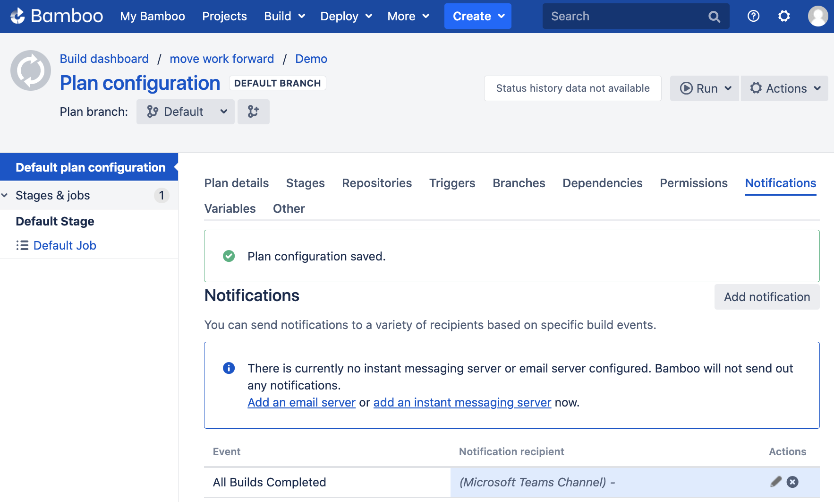
Task: Open the Deploy dropdown menu
Action: (x=346, y=16)
